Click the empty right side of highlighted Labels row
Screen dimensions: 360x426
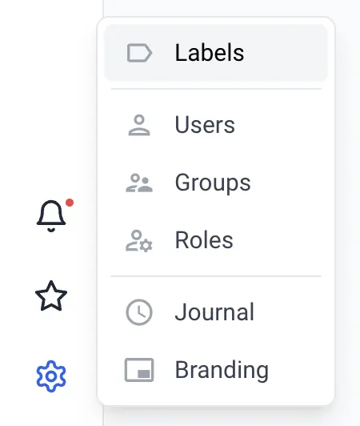tap(285, 53)
